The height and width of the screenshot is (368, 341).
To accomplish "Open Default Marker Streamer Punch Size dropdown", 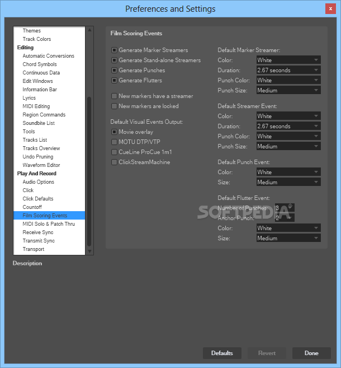I will 288,90.
